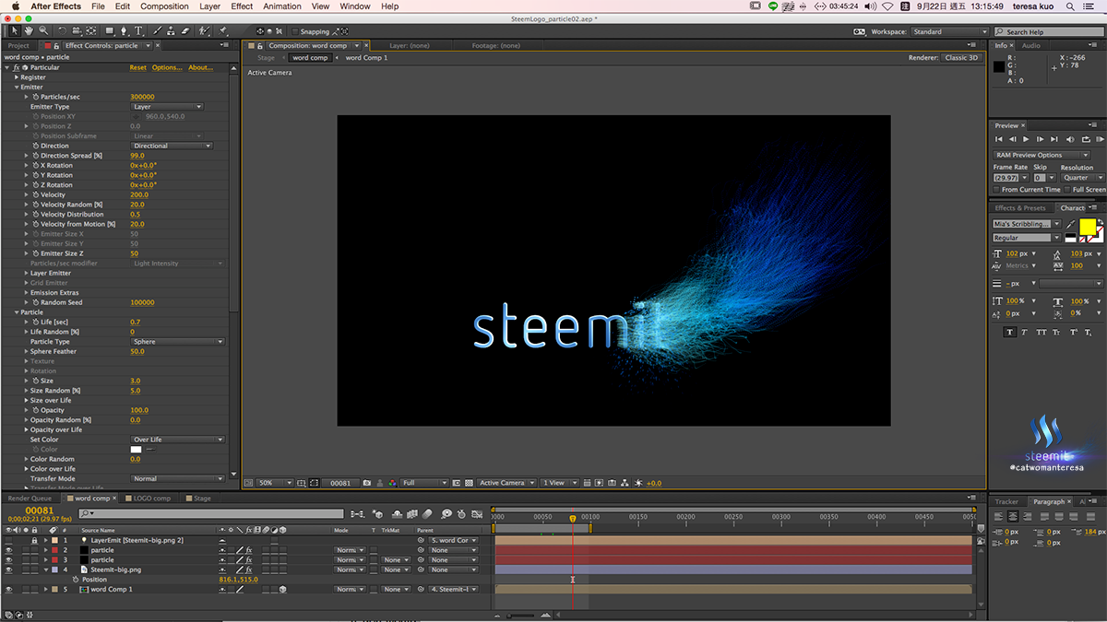Click the word Comp 1 breadcrumb
The width and height of the screenshot is (1107, 622).
point(366,58)
